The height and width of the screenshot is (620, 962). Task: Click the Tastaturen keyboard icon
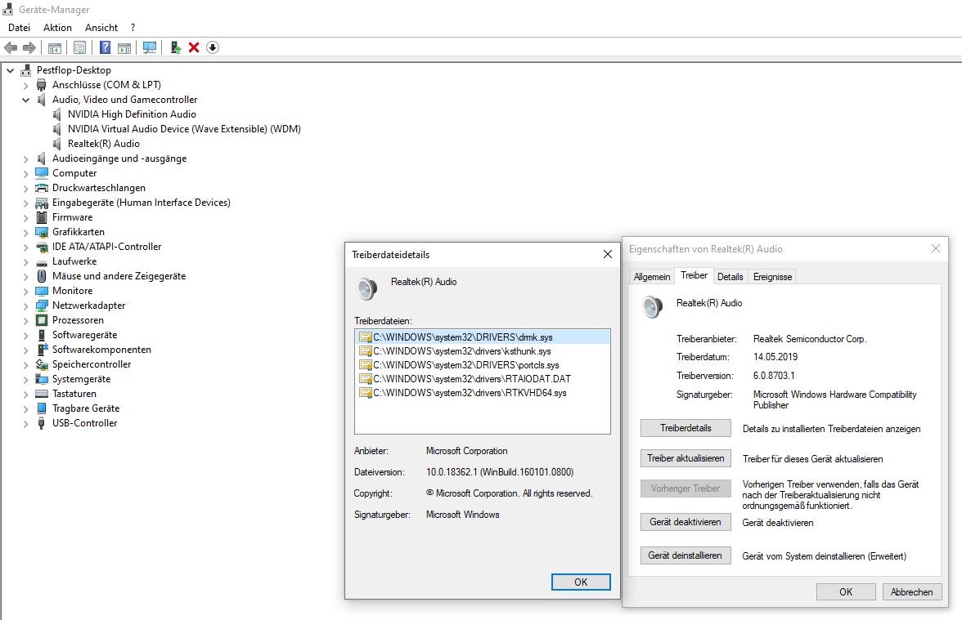pos(42,394)
